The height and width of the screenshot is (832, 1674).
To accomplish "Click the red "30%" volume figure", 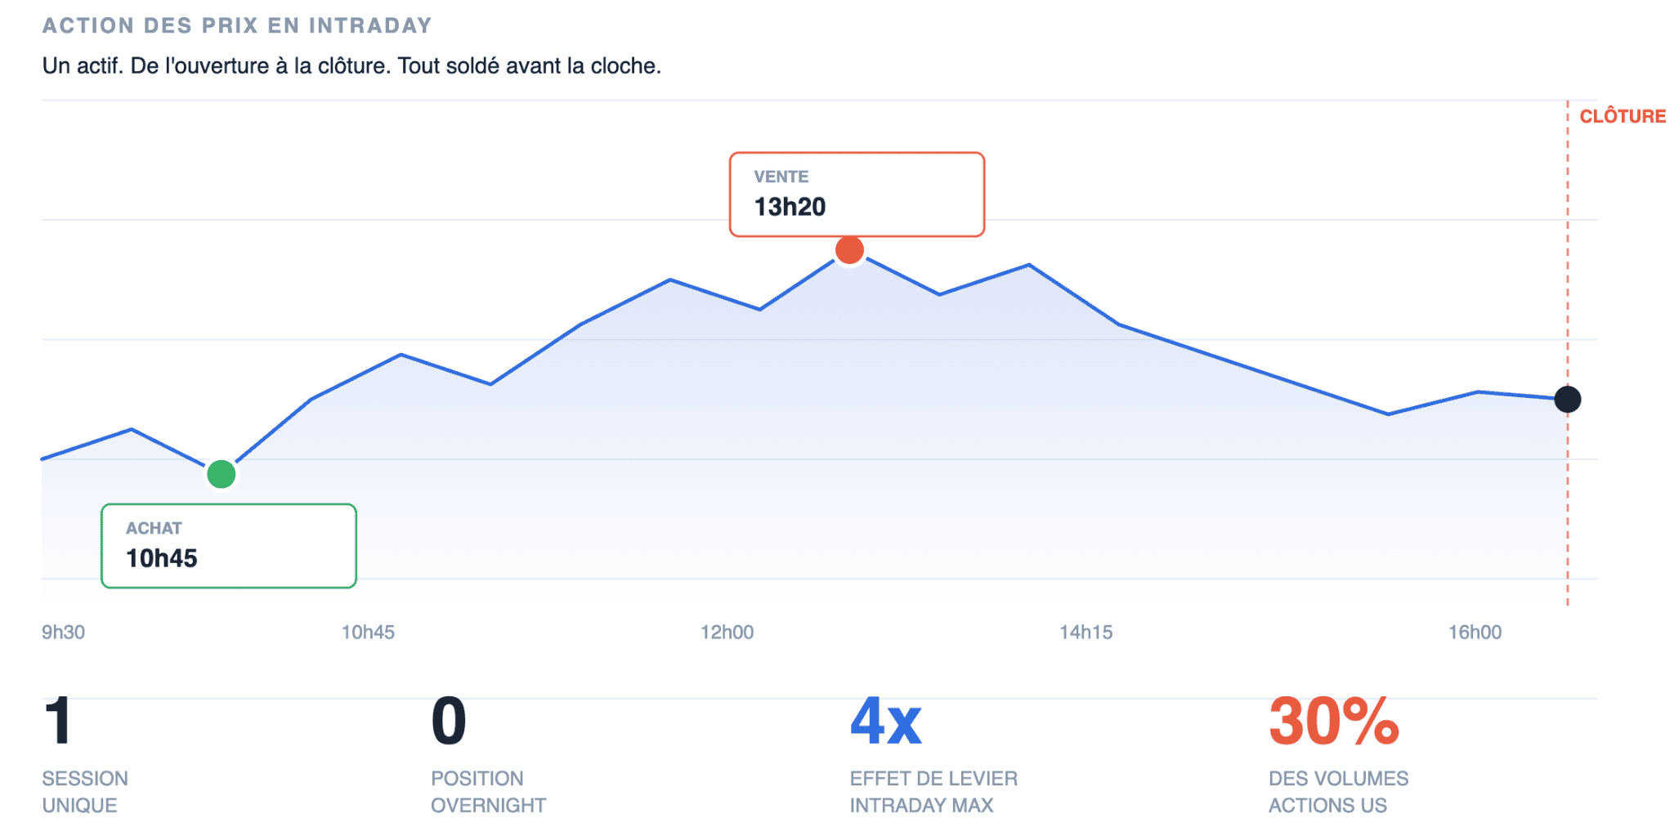I will [1333, 721].
